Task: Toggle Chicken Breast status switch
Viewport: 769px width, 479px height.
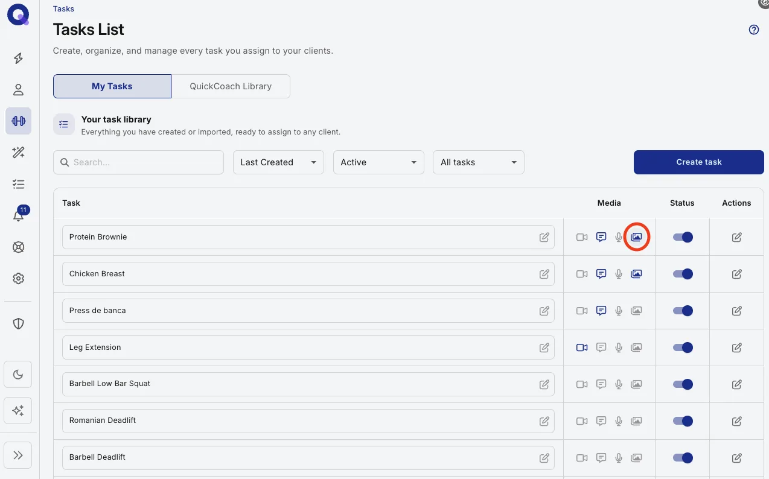Action: pos(683,274)
